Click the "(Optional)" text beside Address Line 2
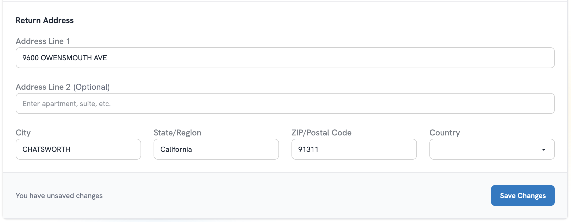The height and width of the screenshot is (222, 571). [x=92, y=87]
